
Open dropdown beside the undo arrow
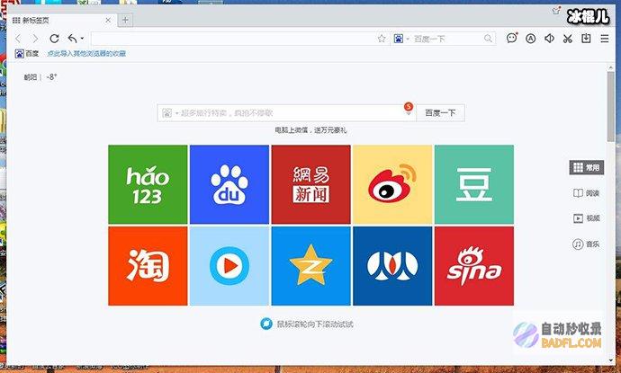click(82, 39)
